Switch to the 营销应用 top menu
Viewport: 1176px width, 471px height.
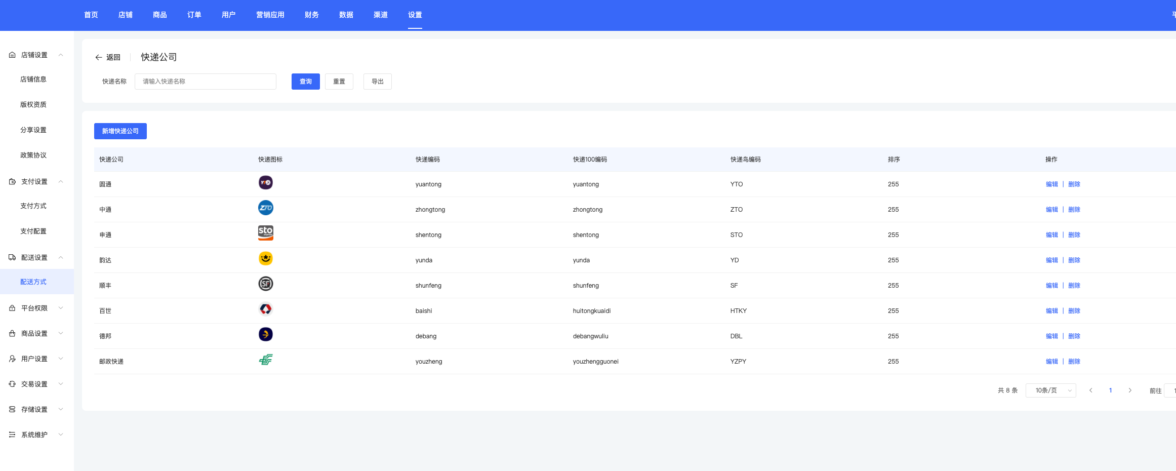[270, 15]
